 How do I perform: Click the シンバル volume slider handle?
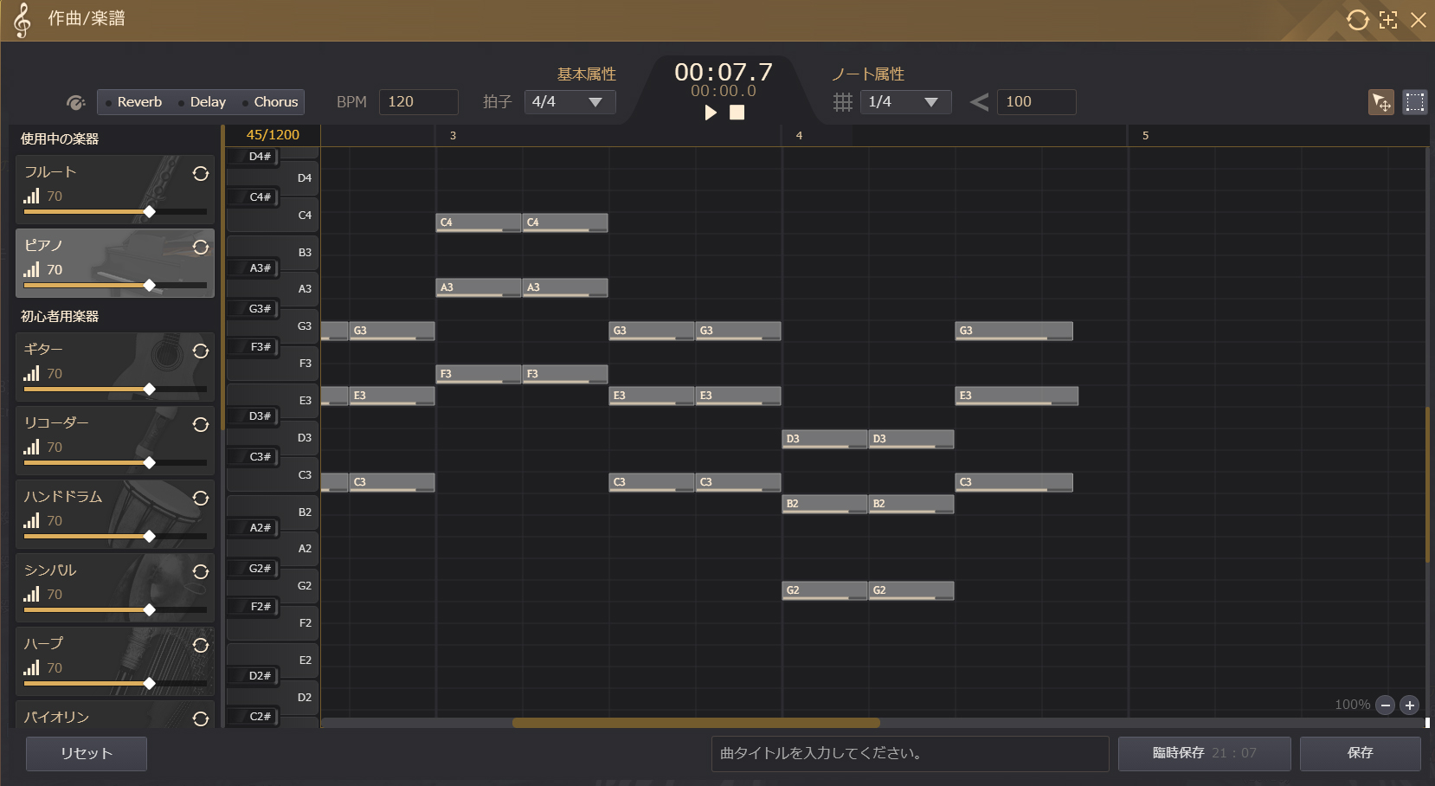click(150, 610)
